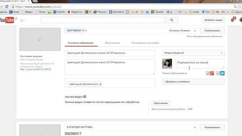Cancel the queued DSCN0317 upload

click(195, 127)
